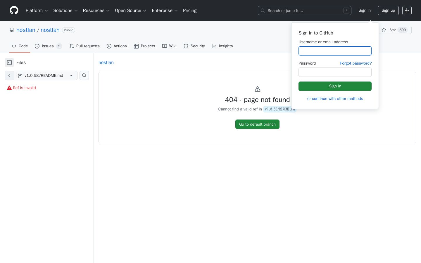Choose continue with other methods
This screenshot has height=263, width=421.
(335, 99)
